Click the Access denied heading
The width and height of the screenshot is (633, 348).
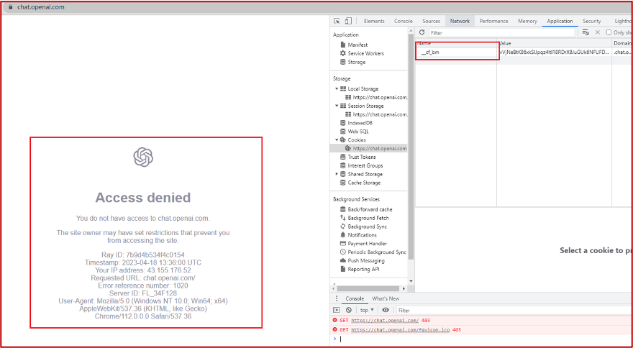[143, 198]
